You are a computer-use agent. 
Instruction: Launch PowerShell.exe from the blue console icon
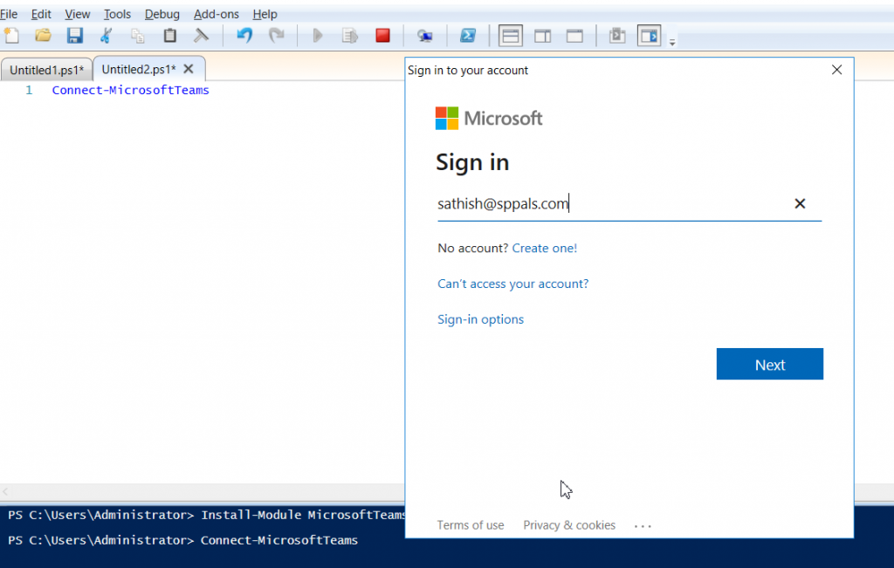point(468,36)
